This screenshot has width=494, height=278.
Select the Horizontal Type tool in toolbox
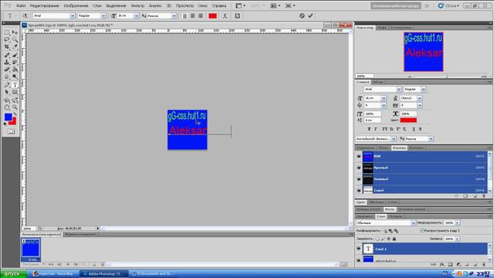coord(15,85)
